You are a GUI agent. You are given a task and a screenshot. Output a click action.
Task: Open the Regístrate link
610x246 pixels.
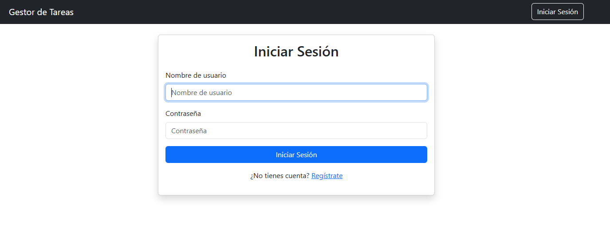(327, 176)
